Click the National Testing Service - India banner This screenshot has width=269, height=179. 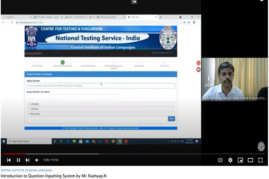tap(101, 38)
